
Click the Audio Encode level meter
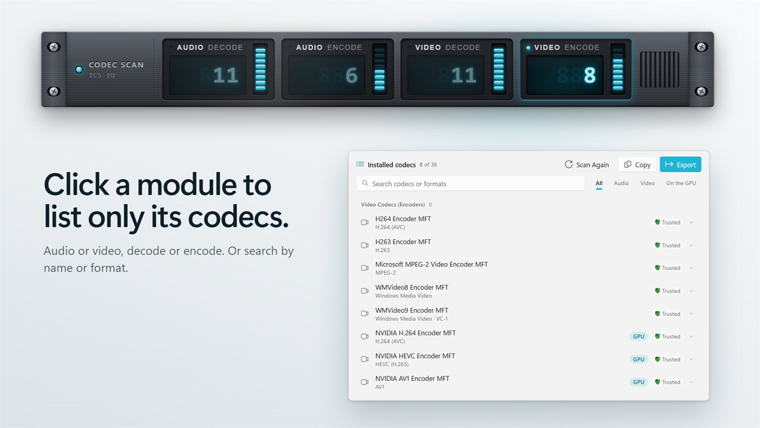[379, 69]
